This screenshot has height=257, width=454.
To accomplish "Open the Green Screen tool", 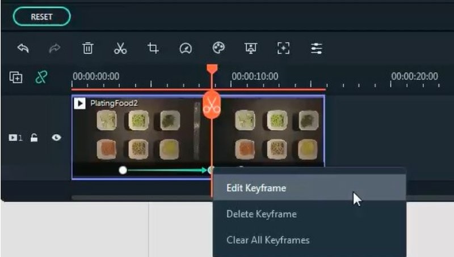I will click(x=251, y=48).
